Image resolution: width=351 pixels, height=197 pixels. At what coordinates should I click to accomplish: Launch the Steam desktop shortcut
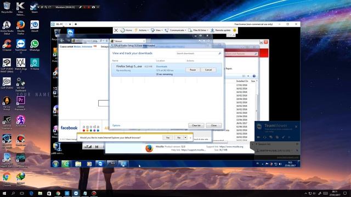click(x=35, y=7)
